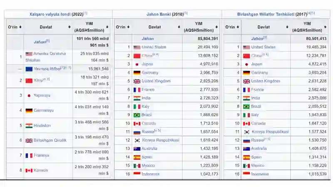Open the Yevropa Ittifoqi link
This screenshot has width=333, height=187.
point(47,69)
